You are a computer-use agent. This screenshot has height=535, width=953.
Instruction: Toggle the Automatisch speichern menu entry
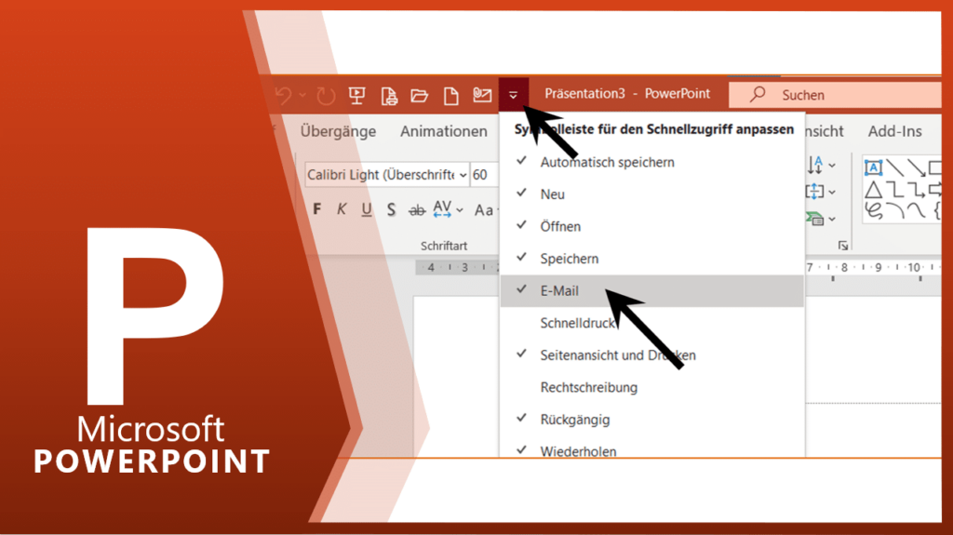click(651, 162)
